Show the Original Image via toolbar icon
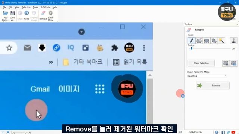The height and width of the screenshot is (134, 239). pos(34,13)
